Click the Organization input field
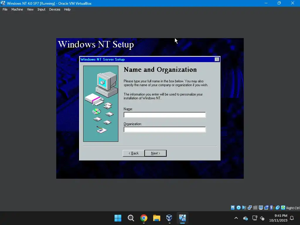This screenshot has height=225, width=300. (x=165, y=129)
